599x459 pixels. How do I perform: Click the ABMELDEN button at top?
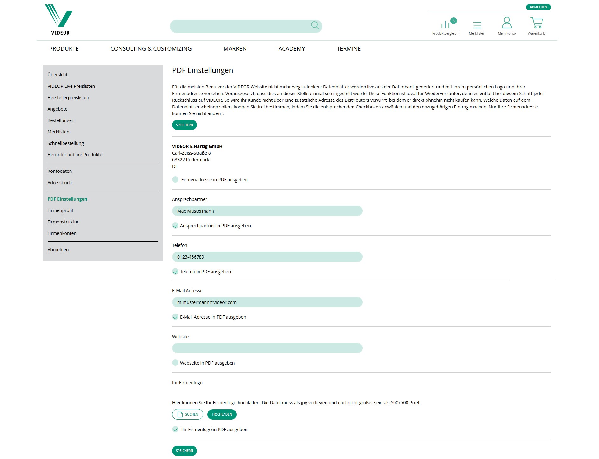(538, 7)
